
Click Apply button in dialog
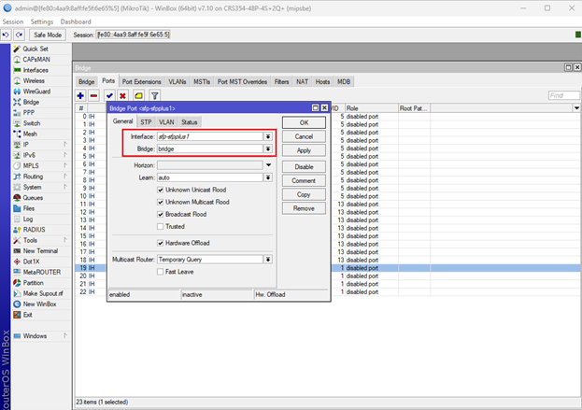pyautogui.click(x=304, y=150)
